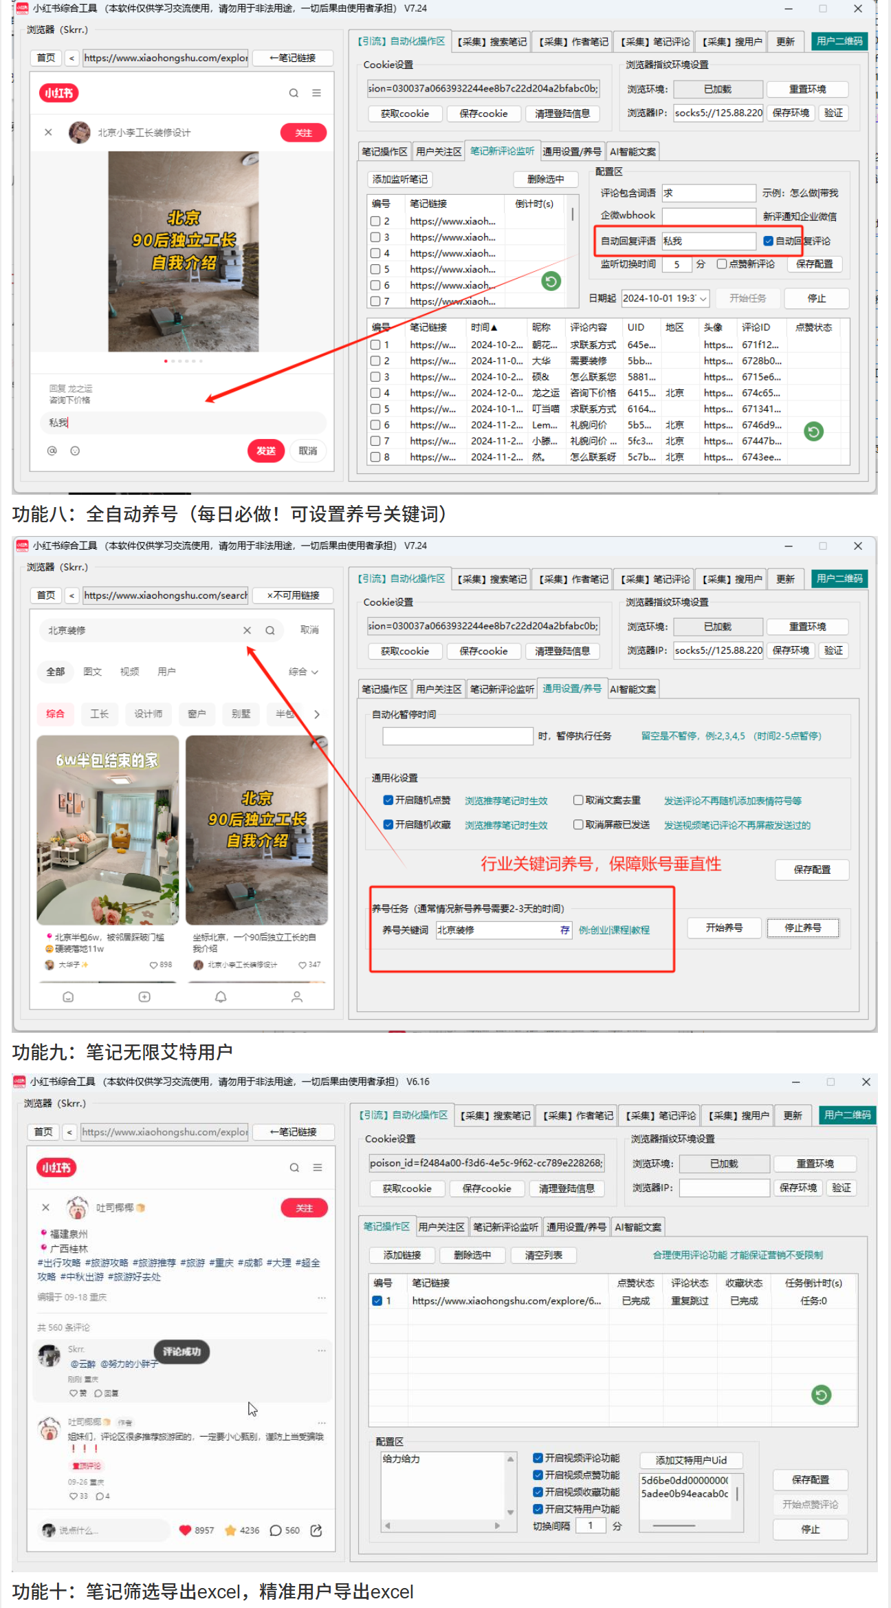This screenshot has width=891, height=1608.
Task: Toggle 开启随机点赞 checkbox
Action: pos(388,800)
